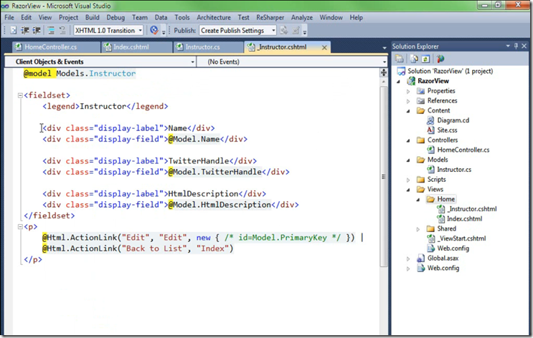533x338 pixels.
Task: Expand the Global.asax node
Action: point(408,259)
